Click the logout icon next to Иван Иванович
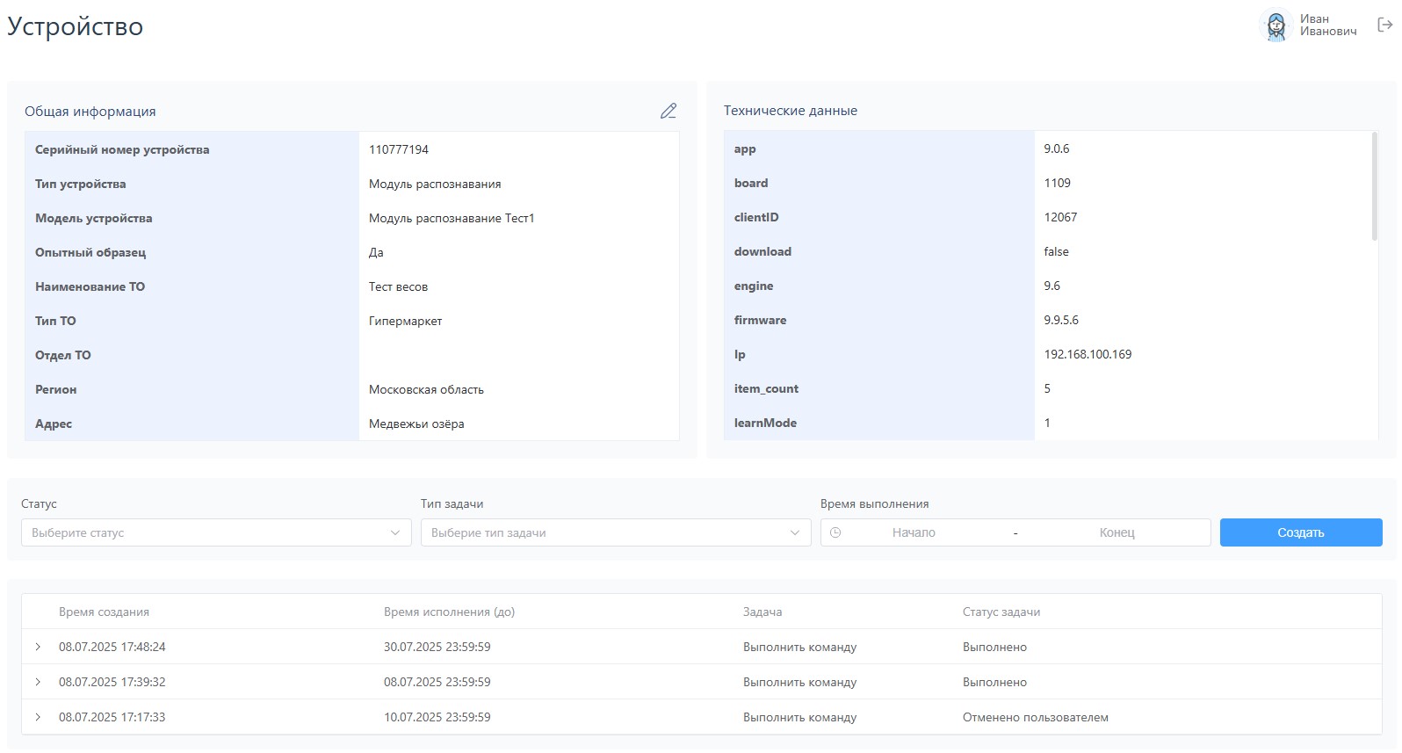Screen dimensions: 1402x753 pyautogui.click(x=1384, y=25)
